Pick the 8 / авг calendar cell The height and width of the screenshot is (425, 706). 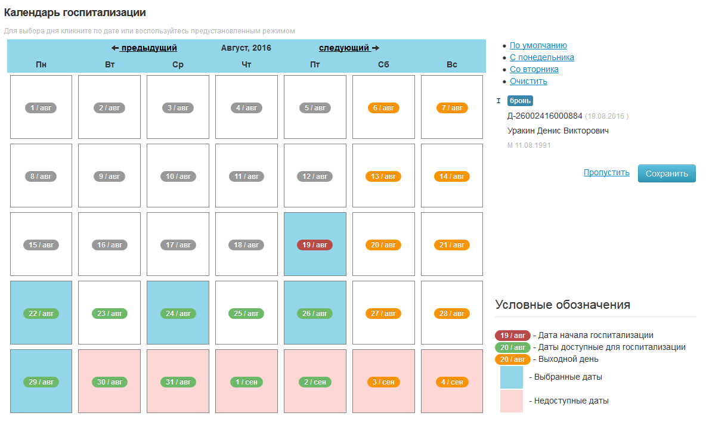coord(41,176)
